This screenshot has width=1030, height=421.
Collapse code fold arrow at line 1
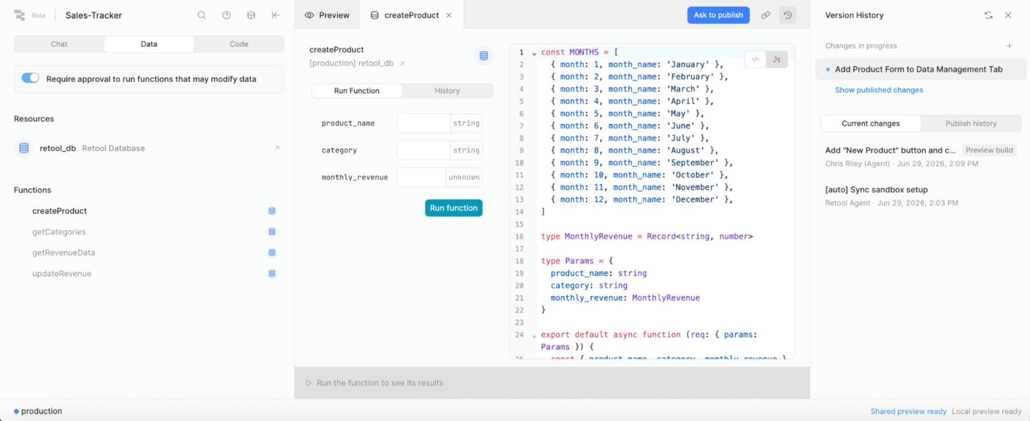(x=534, y=53)
